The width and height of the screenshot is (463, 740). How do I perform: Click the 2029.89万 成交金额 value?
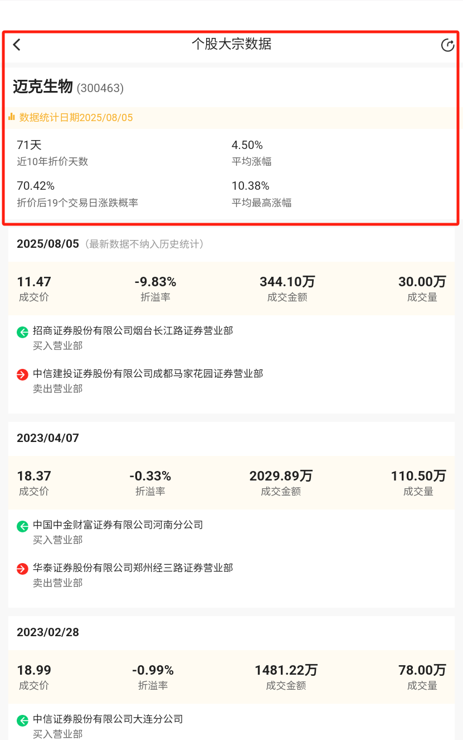coord(281,476)
